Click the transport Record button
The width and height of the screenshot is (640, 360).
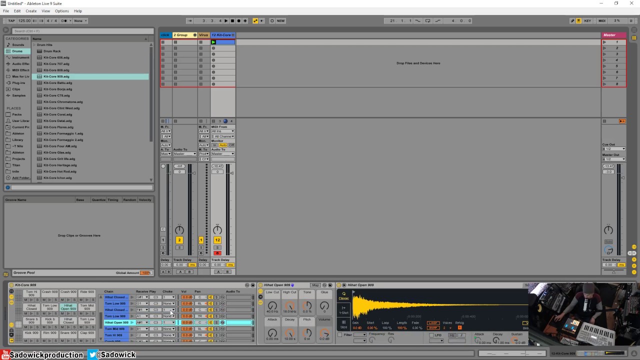click(x=238, y=20)
